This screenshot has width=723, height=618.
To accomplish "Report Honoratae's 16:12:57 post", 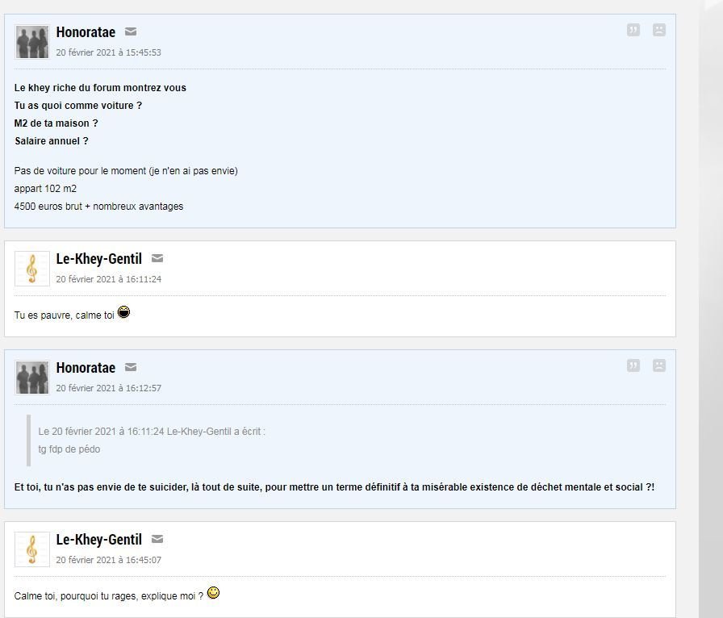I will tap(659, 365).
